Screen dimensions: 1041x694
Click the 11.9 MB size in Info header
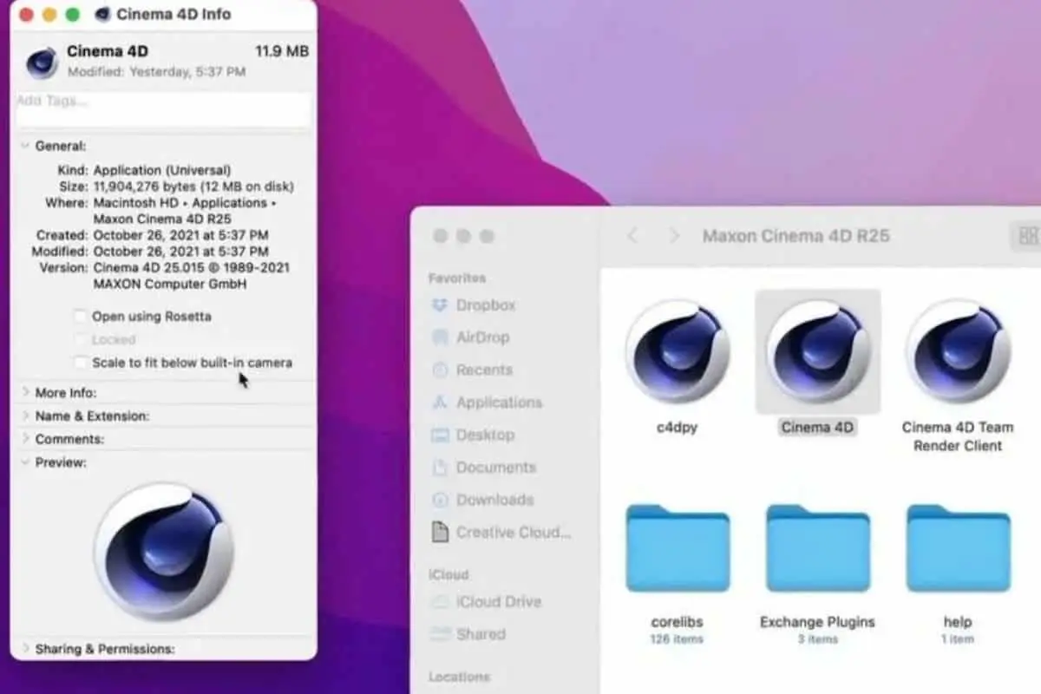click(x=282, y=51)
